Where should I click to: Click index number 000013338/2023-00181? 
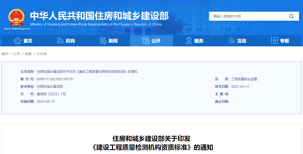pyautogui.click(x=55, y=79)
